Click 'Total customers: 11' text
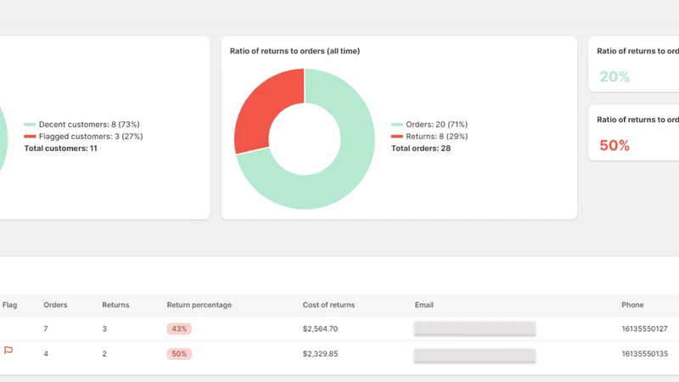Screen dimensions: 679x382 pyautogui.click(x=60, y=148)
